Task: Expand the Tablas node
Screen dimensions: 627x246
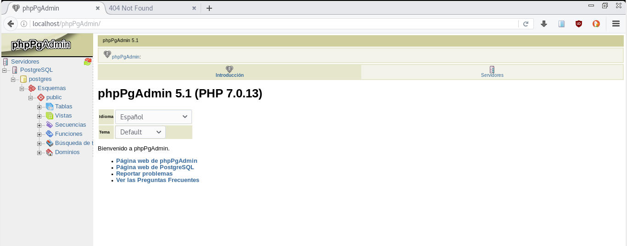Action: point(39,107)
